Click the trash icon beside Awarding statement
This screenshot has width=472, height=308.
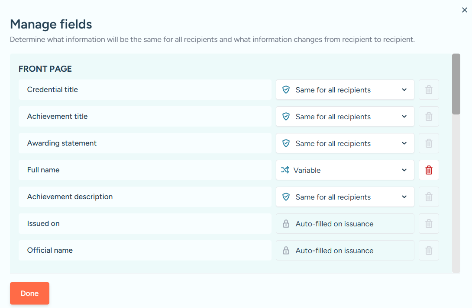coord(429,143)
